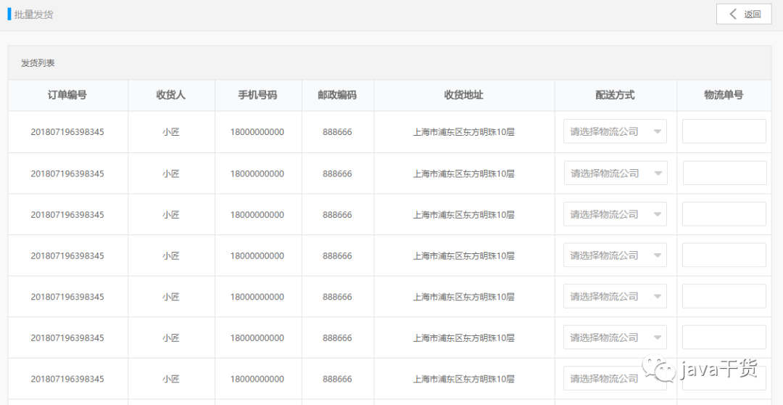Open the fifth row's 请选择物流公司 dropdown

616,296
